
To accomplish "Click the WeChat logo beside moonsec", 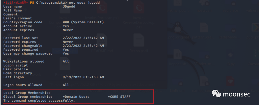I will (x=217, y=94).
